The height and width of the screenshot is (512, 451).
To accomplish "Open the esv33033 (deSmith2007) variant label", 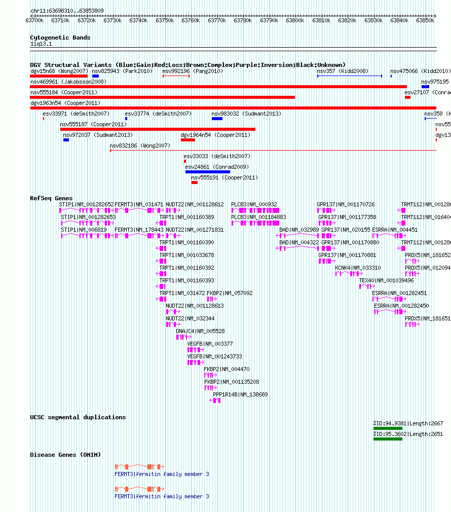I will coord(217,157).
